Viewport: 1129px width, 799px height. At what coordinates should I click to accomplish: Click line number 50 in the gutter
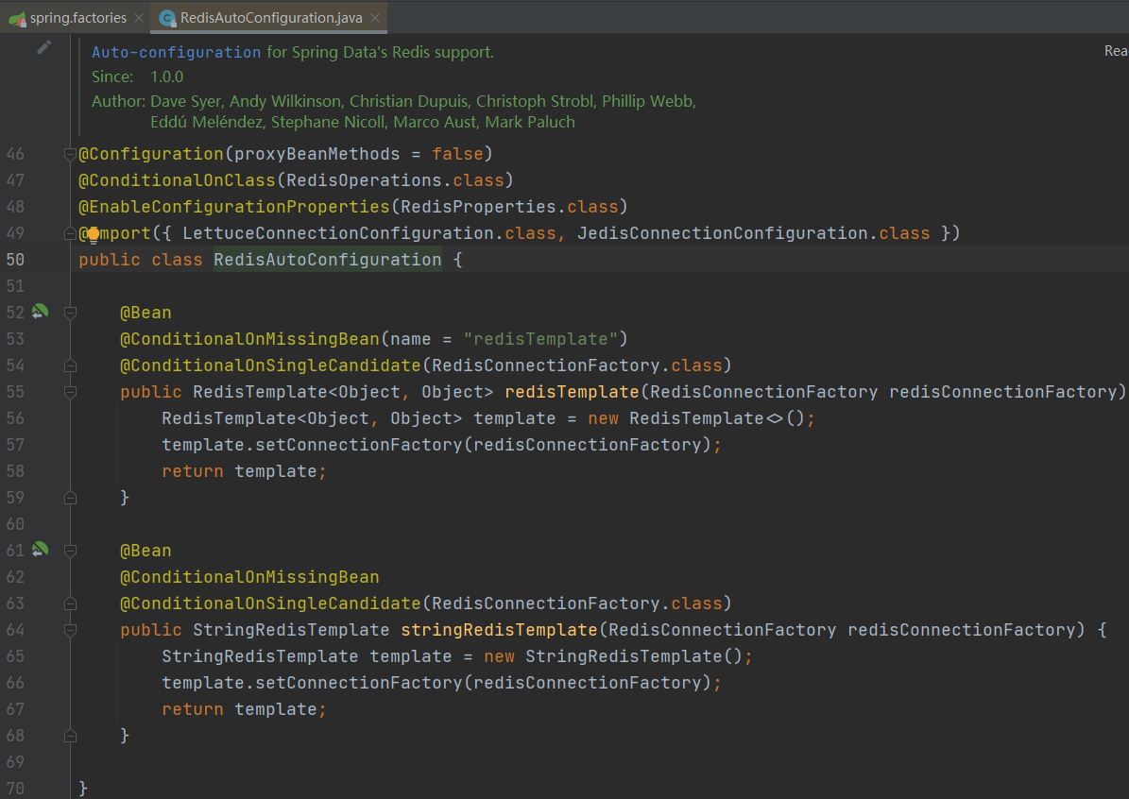(15, 260)
